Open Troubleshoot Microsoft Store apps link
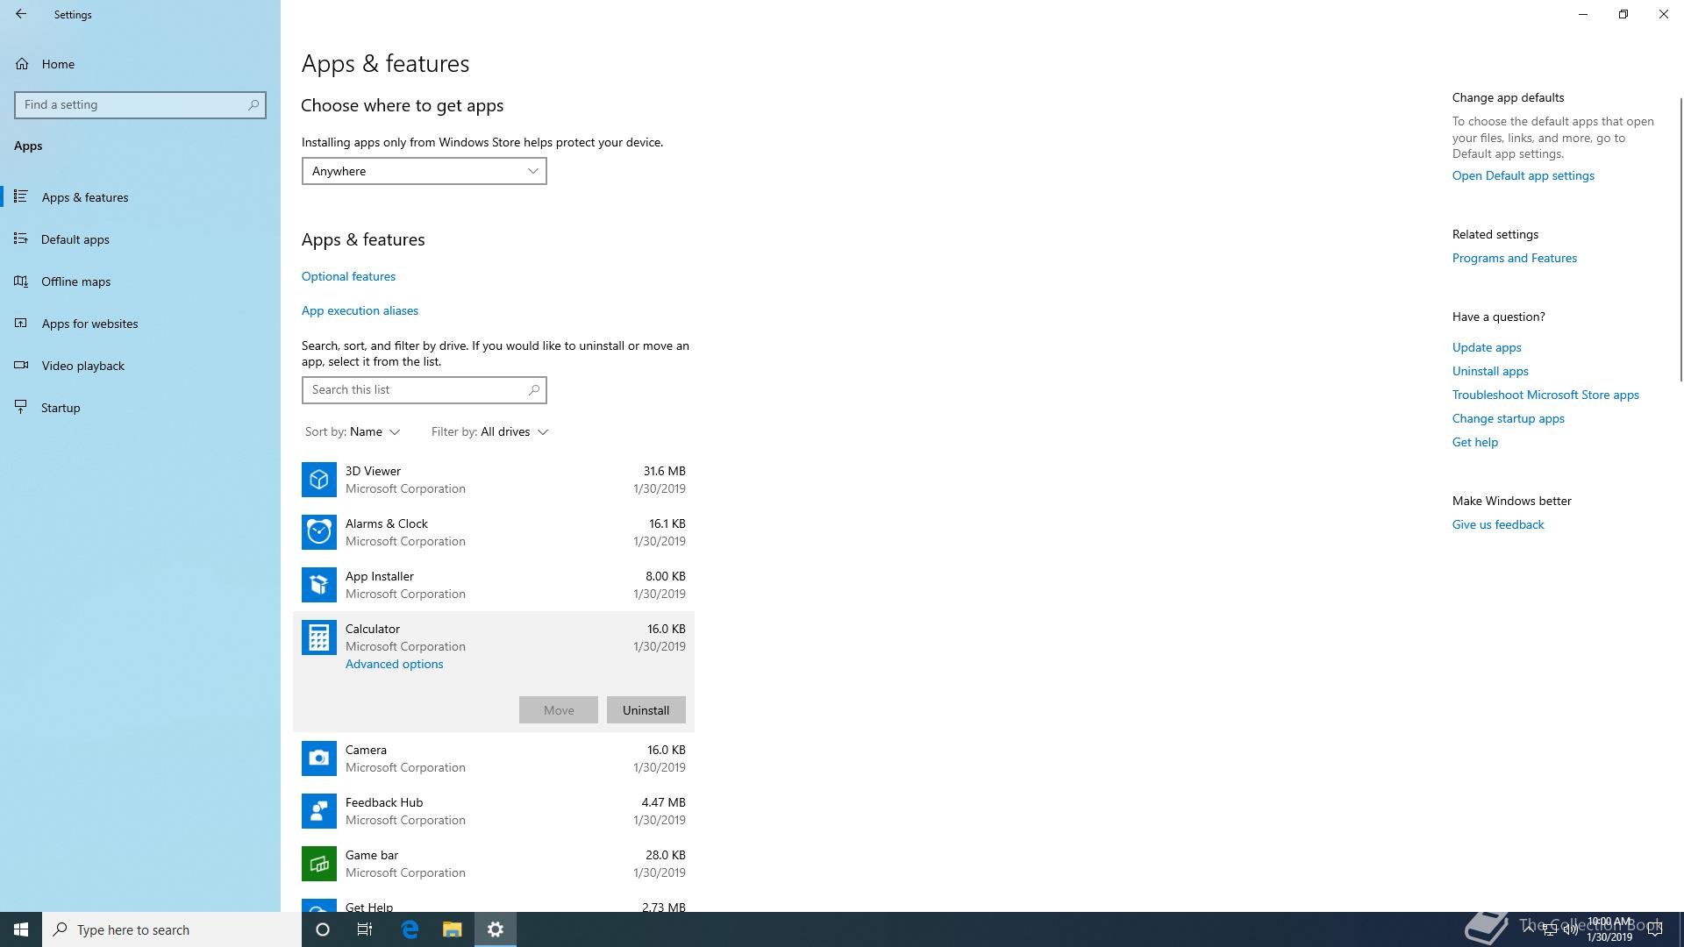 point(1545,395)
